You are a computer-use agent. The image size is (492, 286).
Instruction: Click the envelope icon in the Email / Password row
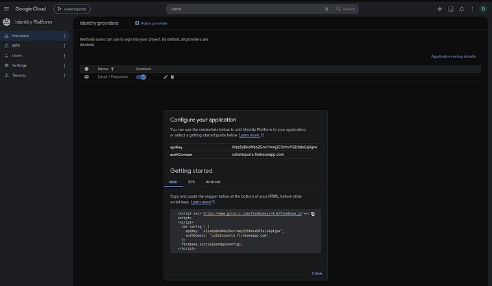click(x=86, y=77)
